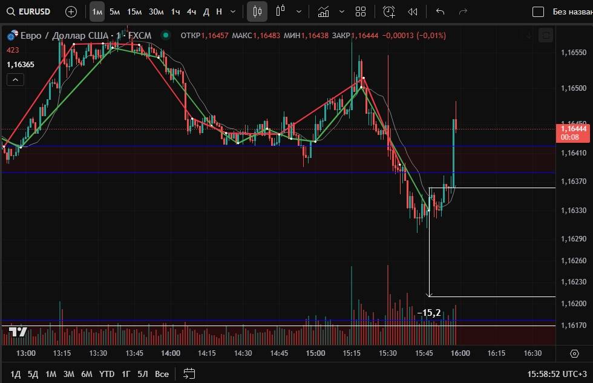Screen dimensions: 593x383
Task: Open time axis settings gear icon
Action: (574, 353)
